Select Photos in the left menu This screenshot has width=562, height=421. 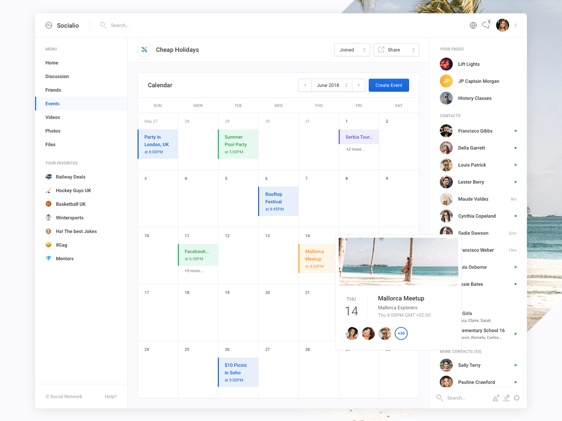click(53, 131)
